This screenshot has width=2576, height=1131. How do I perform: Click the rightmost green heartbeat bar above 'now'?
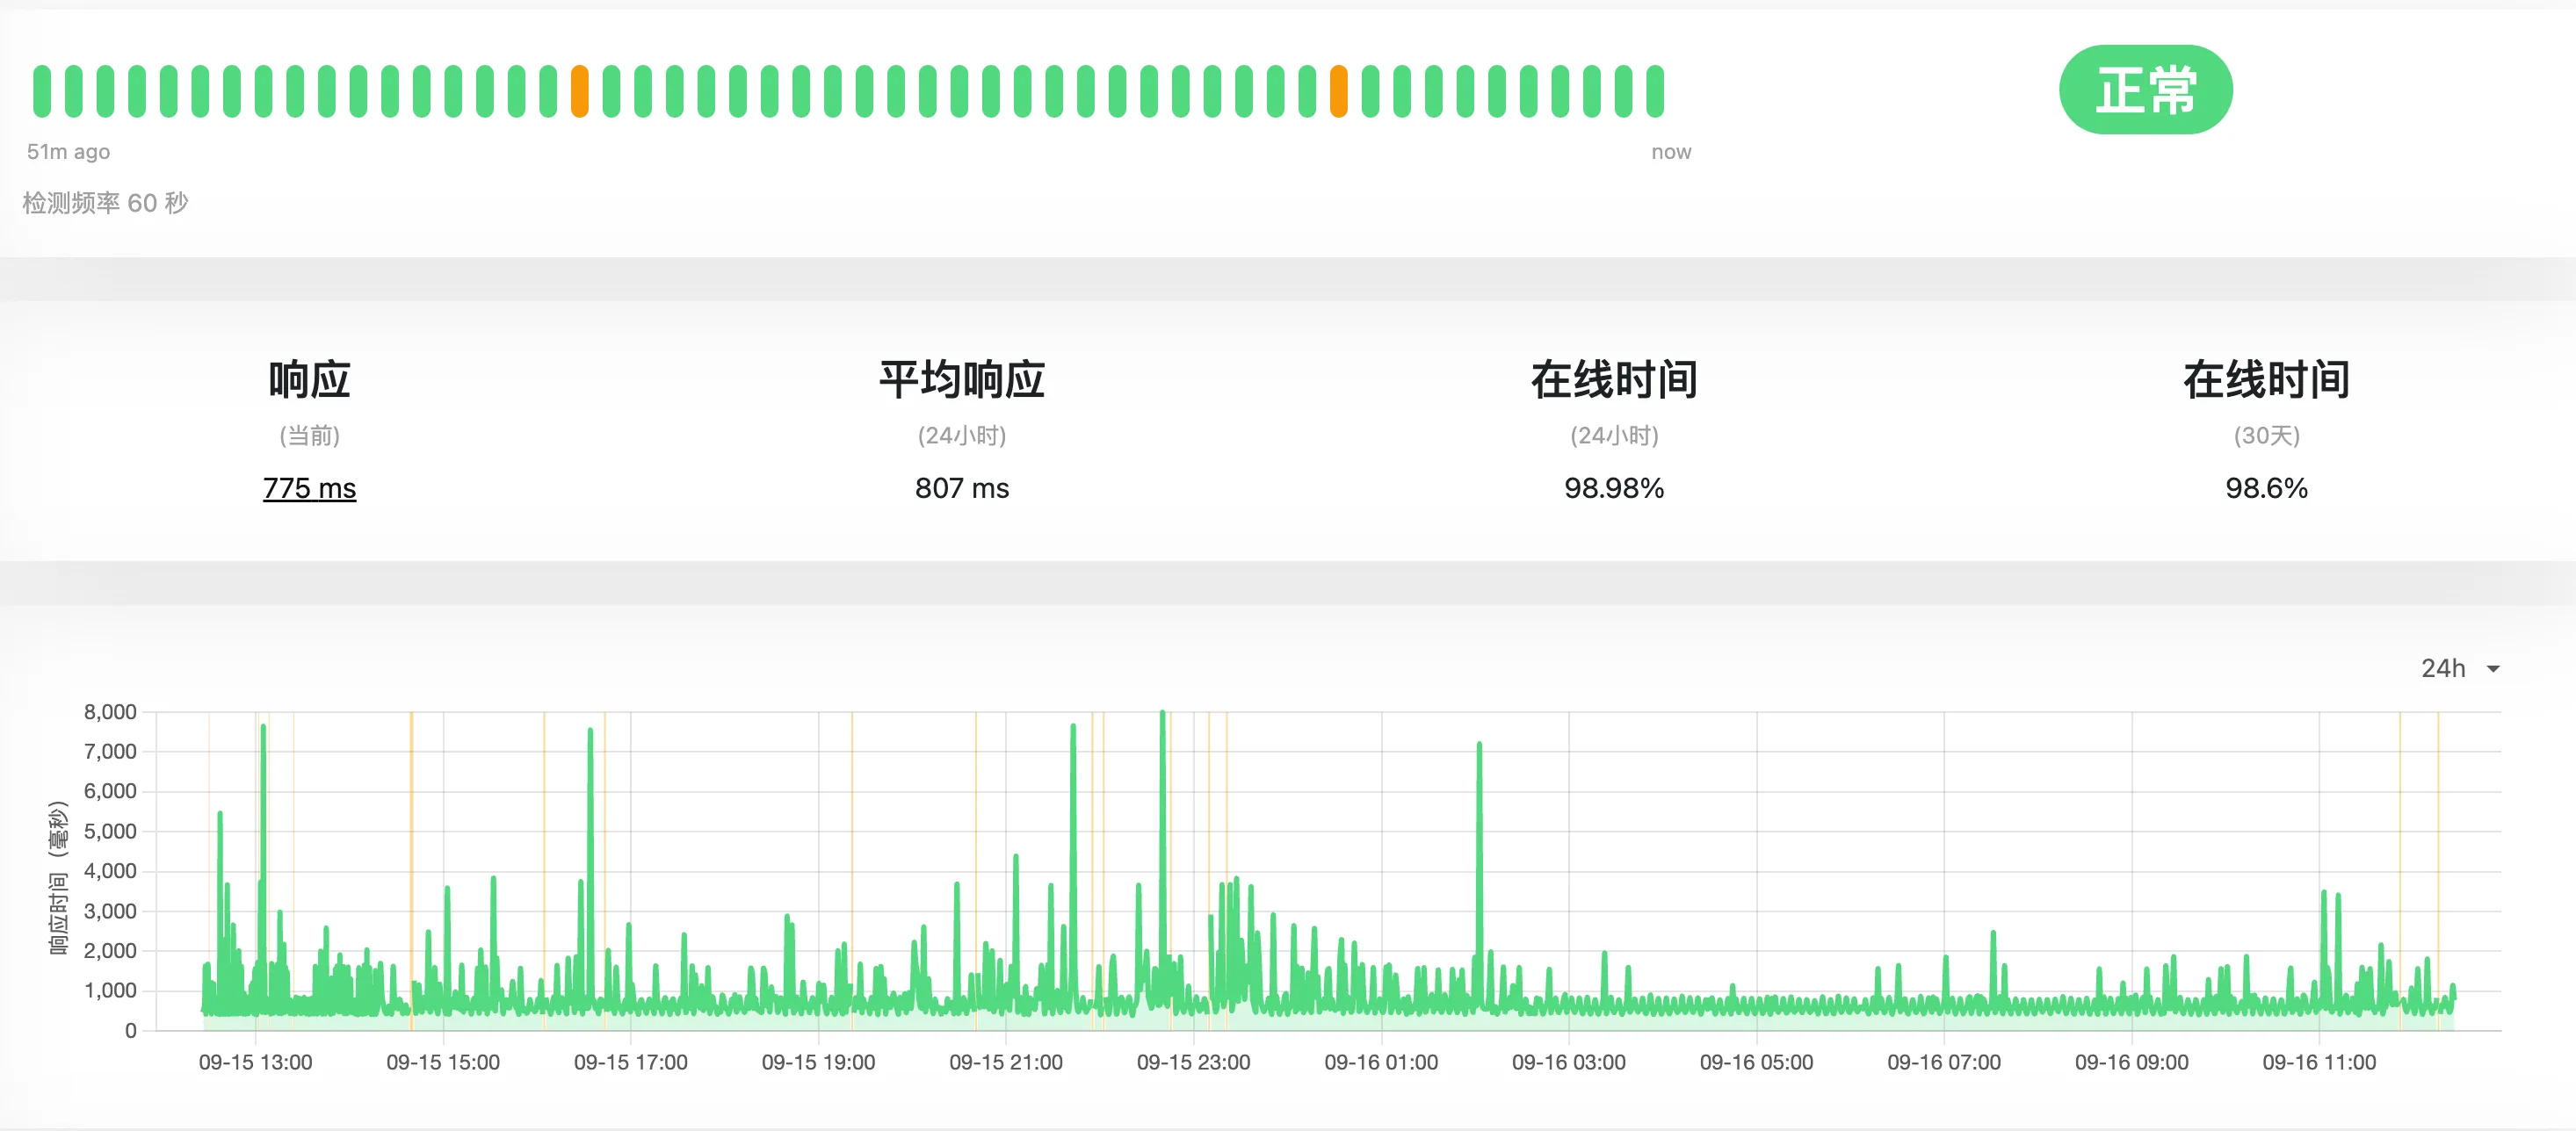coord(1655,91)
